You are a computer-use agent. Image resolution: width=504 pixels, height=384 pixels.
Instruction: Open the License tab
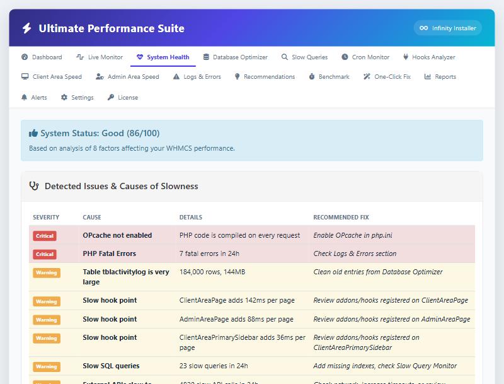click(123, 97)
